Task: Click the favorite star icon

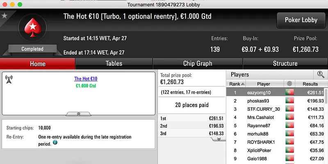Action: click(5, 16)
